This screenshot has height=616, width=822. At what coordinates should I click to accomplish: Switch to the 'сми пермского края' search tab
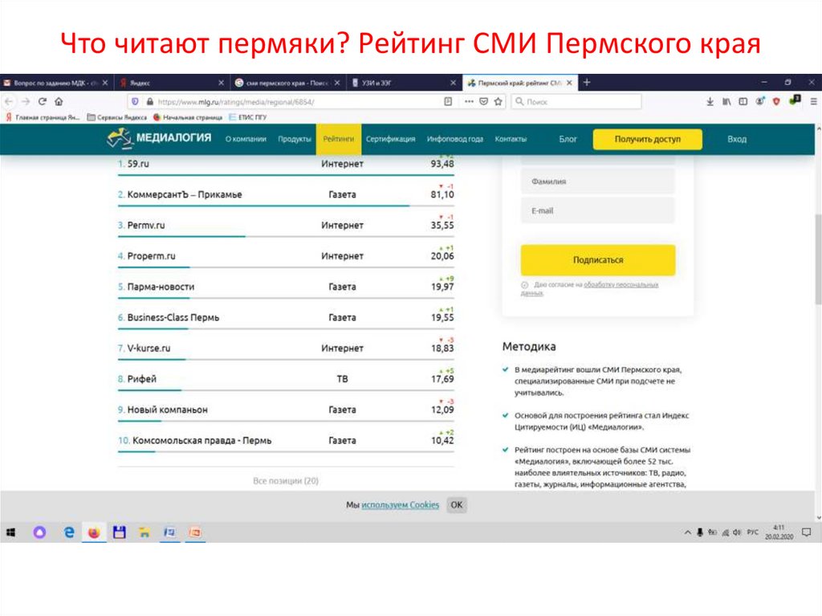point(287,83)
